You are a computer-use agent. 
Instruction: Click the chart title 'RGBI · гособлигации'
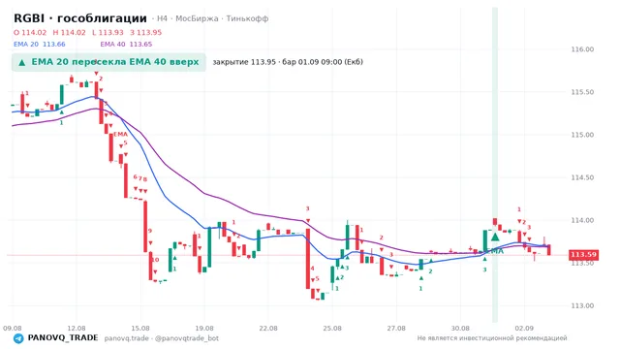(80, 18)
